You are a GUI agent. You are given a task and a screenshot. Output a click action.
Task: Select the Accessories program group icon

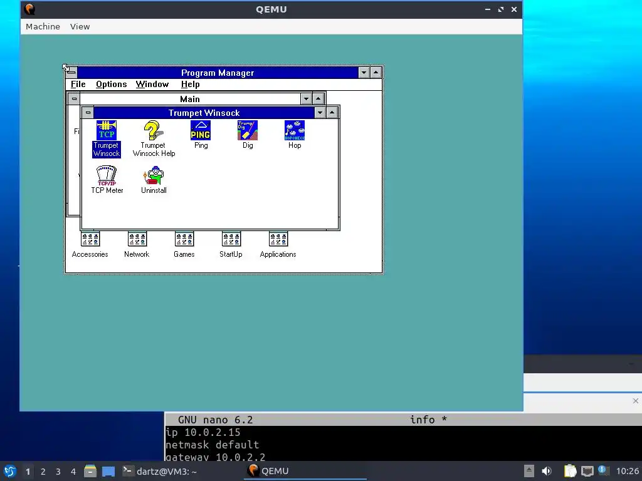pyautogui.click(x=90, y=245)
